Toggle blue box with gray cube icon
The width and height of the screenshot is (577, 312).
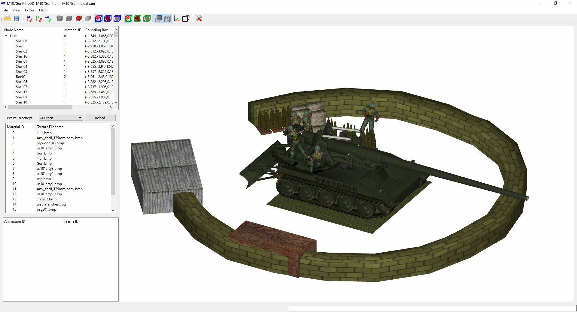[117, 19]
